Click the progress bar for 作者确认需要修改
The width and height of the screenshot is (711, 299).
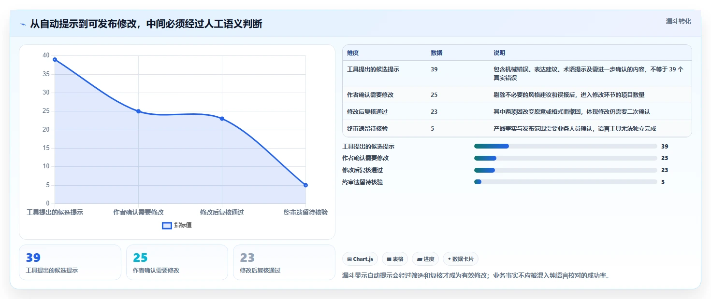pyautogui.click(x=566, y=158)
